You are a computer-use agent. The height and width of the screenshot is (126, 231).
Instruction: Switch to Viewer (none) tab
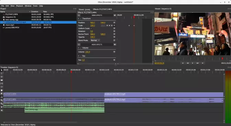84,9
